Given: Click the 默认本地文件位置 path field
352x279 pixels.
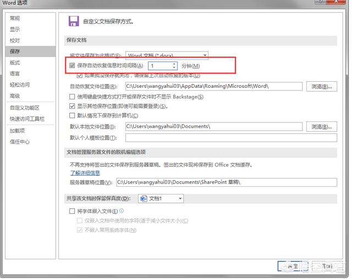Looking at the screenshot, I should pos(214,126).
